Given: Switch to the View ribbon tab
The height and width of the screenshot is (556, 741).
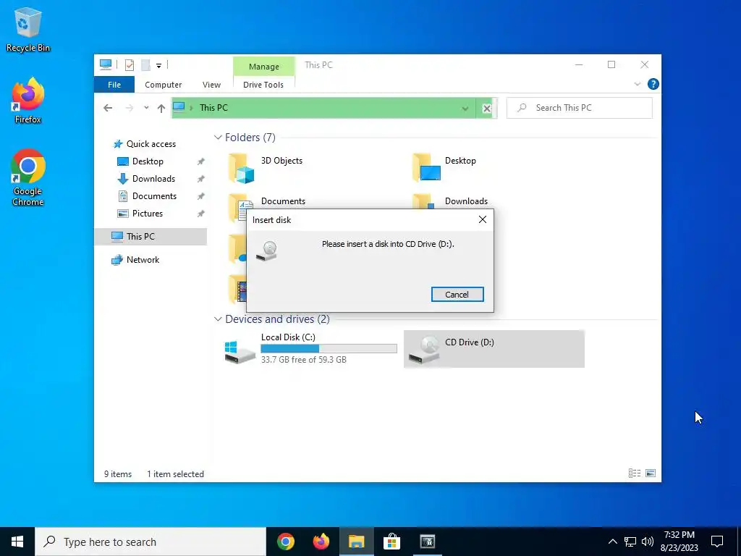Looking at the screenshot, I should point(211,85).
